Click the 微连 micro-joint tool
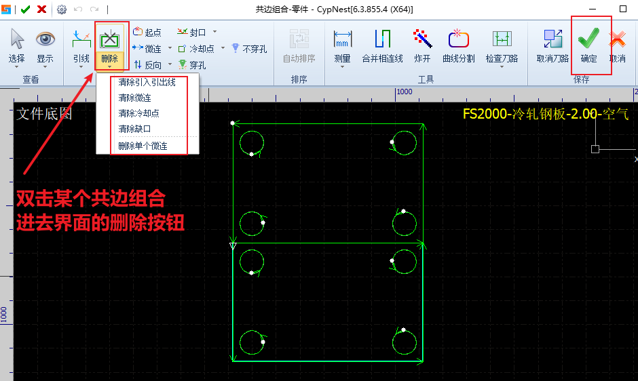This screenshot has width=638, height=381. (x=147, y=48)
